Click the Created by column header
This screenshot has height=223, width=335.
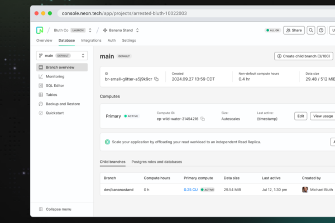[x=312, y=178]
